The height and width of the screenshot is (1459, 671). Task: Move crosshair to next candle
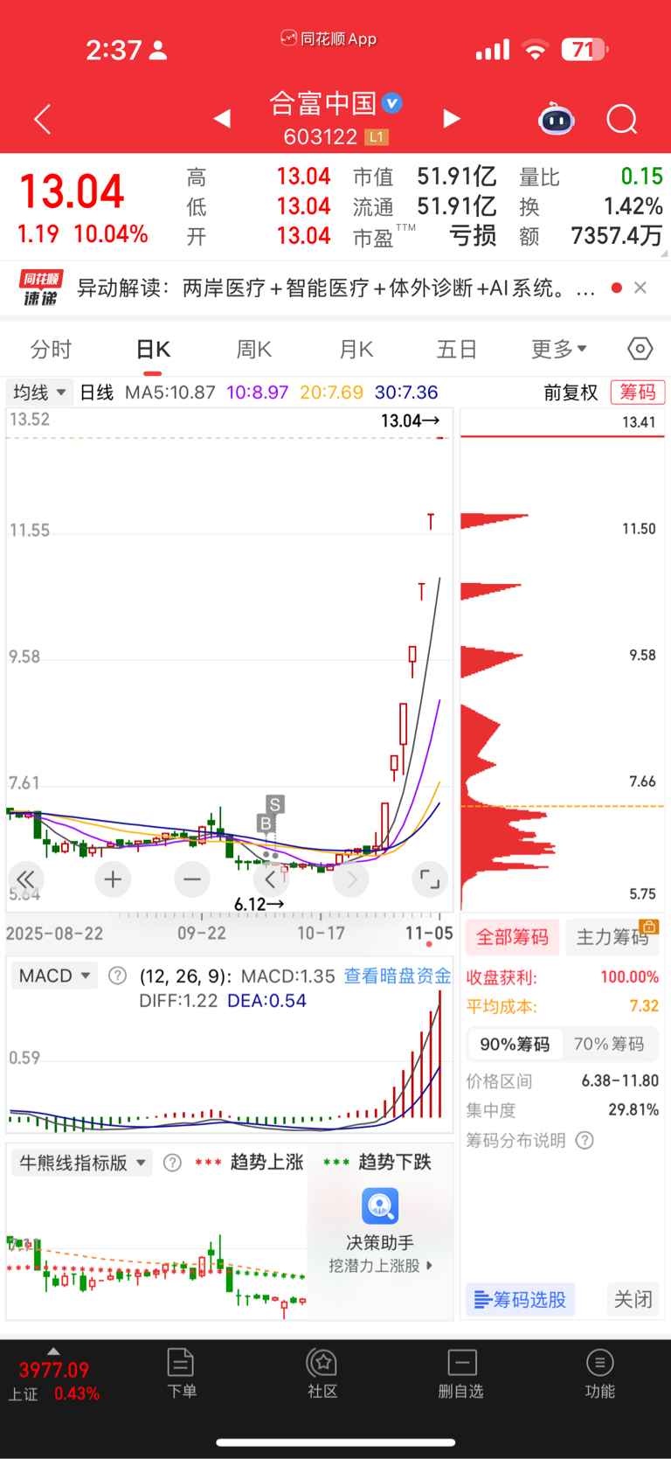[351, 879]
